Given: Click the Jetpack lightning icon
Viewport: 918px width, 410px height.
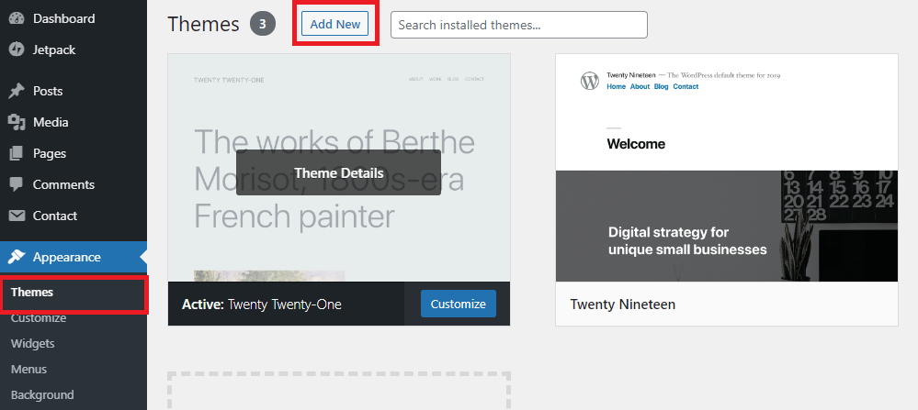Looking at the screenshot, I should [x=17, y=50].
